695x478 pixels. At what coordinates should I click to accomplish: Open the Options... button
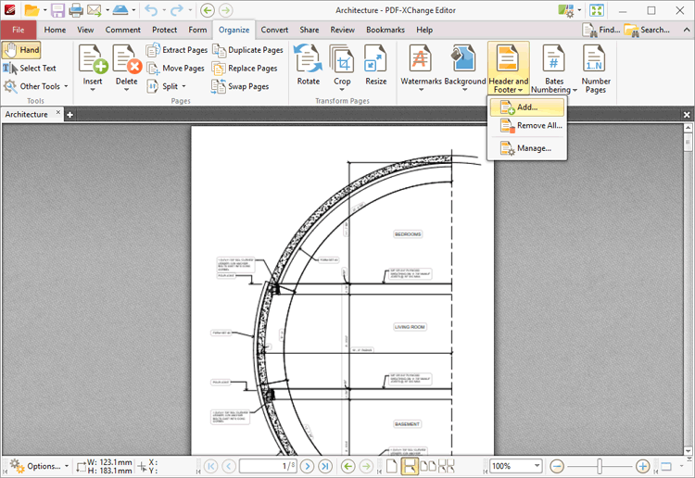(39, 466)
